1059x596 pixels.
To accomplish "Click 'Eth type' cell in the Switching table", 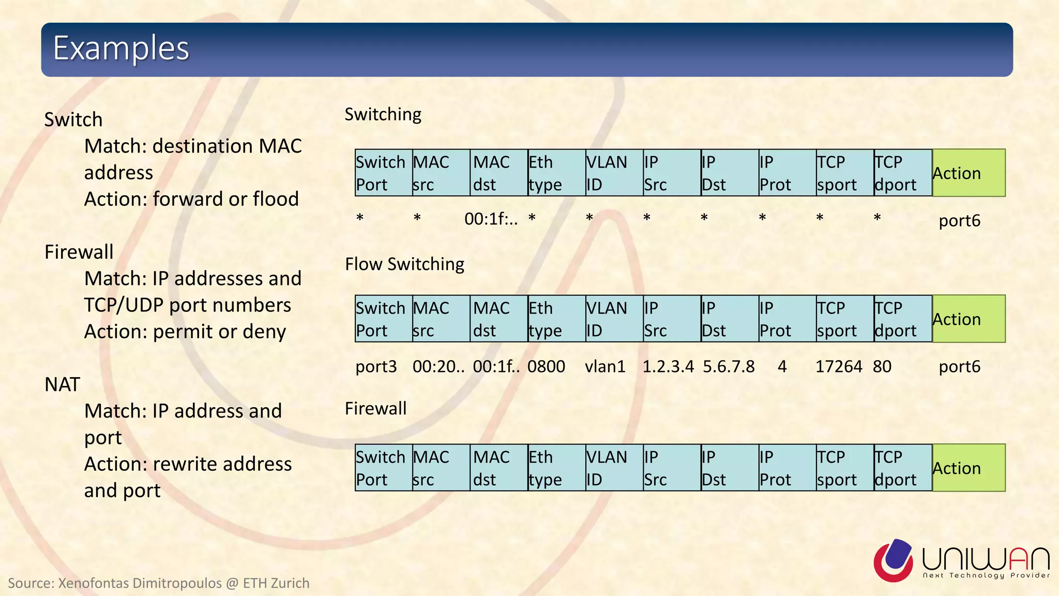I will click(x=556, y=173).
